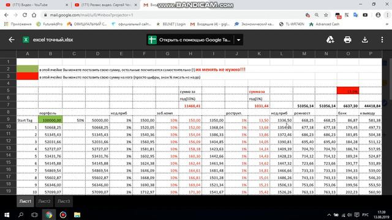Viewport: 392px width, 220px height.
Task: Open the Chrome three-dot menu
Action: pyautogui.click(x=387, y=15)
